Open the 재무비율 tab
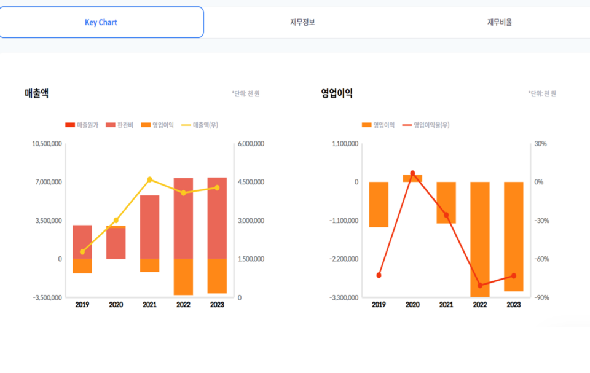Image resolution: width=590 pixels, height=373 pixels. pos(499,23)
